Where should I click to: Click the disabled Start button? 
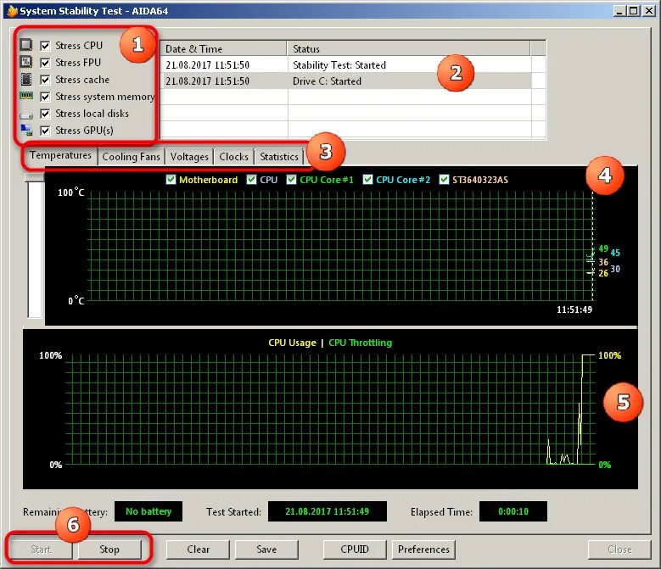coord(41,549)
